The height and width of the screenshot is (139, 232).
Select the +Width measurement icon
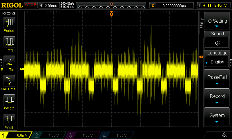coord(9,100)
